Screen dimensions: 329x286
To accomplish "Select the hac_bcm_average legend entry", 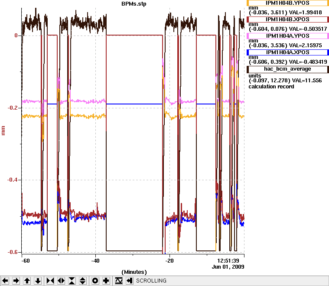I will pyautogui.click(x=288, y=69).
